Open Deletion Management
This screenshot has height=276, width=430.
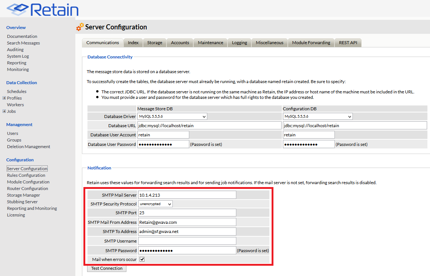[x=29, y=147]
